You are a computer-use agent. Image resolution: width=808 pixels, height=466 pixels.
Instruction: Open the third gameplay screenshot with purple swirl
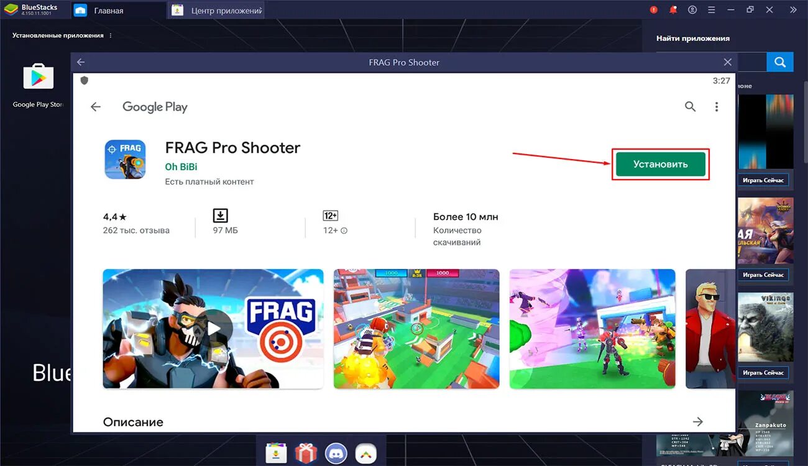click(592, 329)
